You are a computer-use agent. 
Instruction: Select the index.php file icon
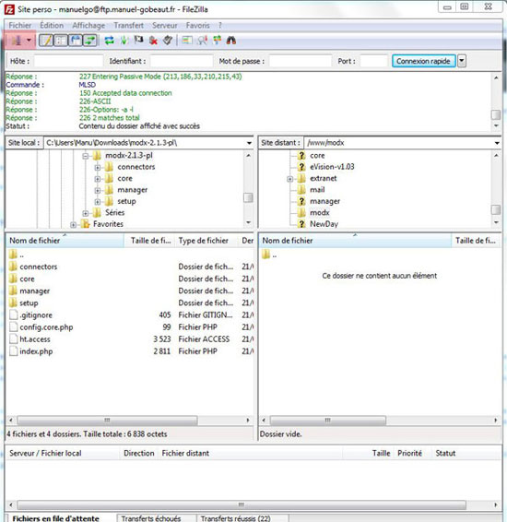click(13, 350)
